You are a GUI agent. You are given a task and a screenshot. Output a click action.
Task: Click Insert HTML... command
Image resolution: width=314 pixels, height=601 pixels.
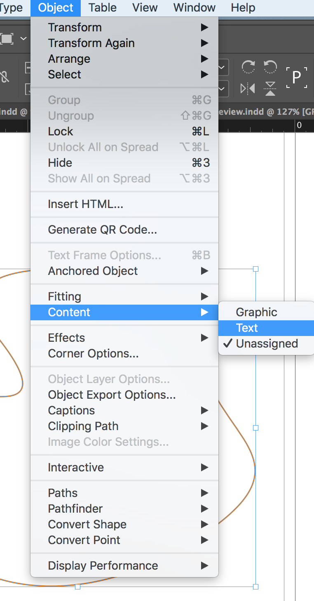click(85, 204)
